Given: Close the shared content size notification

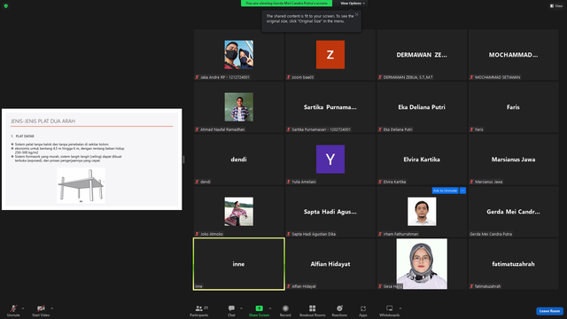Looking at the screenshot, I should click(356, 14).
